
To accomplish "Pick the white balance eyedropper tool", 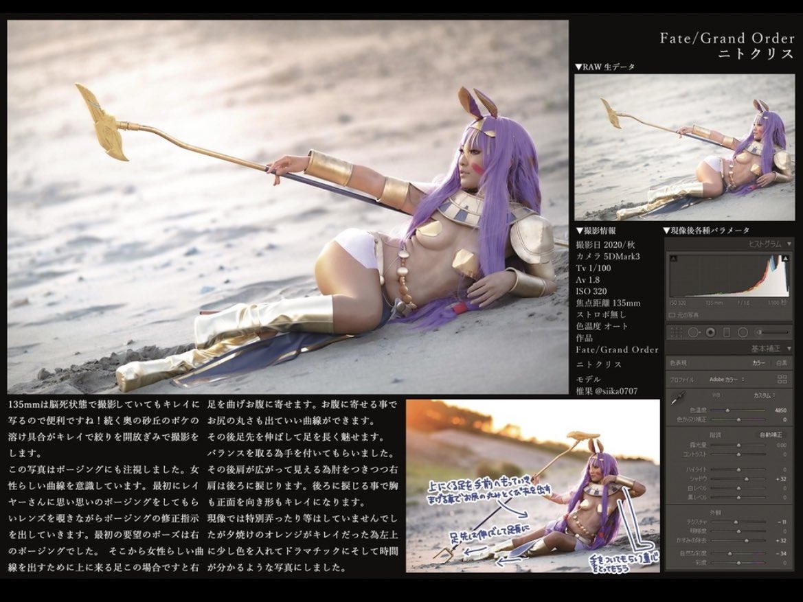I will 678,397.
